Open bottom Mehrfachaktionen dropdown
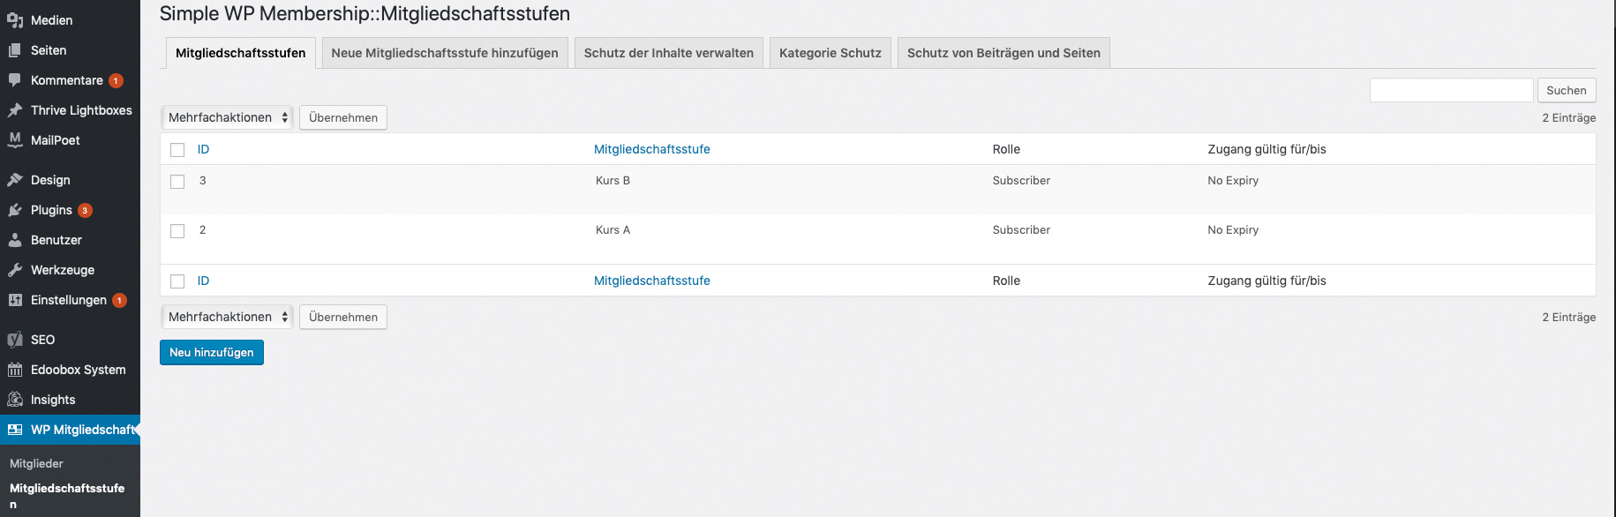This screenshot has height=517, width=1616. (x=227, y=317)
